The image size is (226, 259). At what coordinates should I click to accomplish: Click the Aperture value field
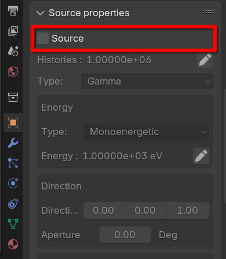(125, 235)
